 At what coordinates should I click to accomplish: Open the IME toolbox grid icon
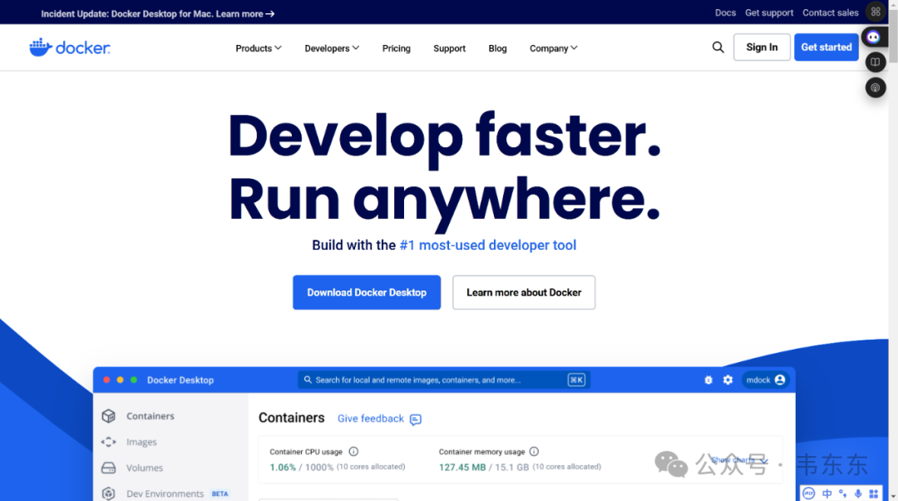(873, 494)
